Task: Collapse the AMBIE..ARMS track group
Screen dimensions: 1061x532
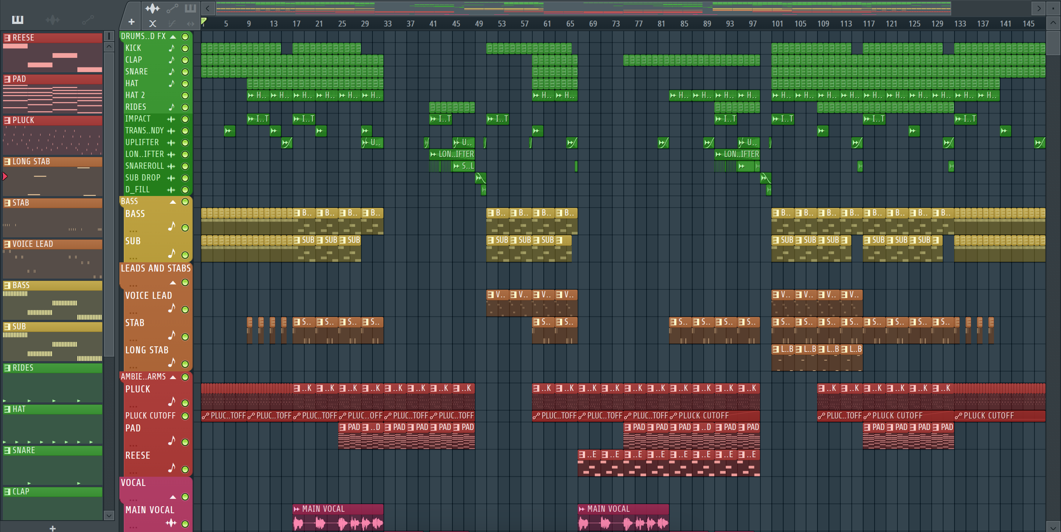Action: tap(174, 377)
